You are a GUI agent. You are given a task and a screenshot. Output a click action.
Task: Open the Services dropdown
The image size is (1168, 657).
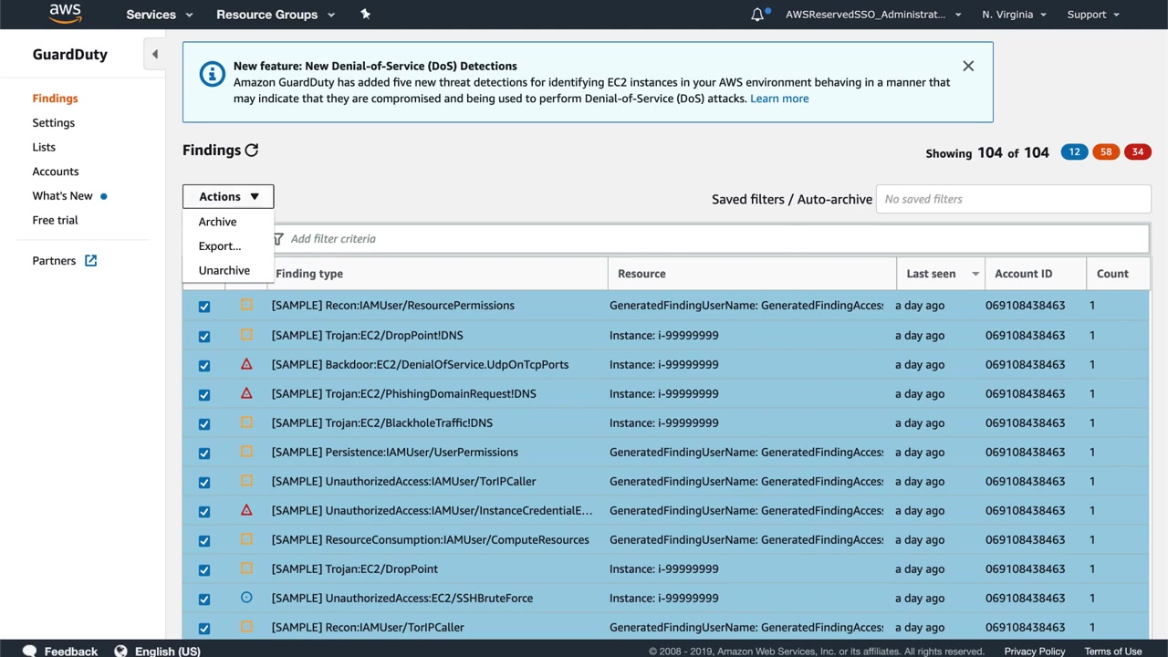[x=159, y=15]
